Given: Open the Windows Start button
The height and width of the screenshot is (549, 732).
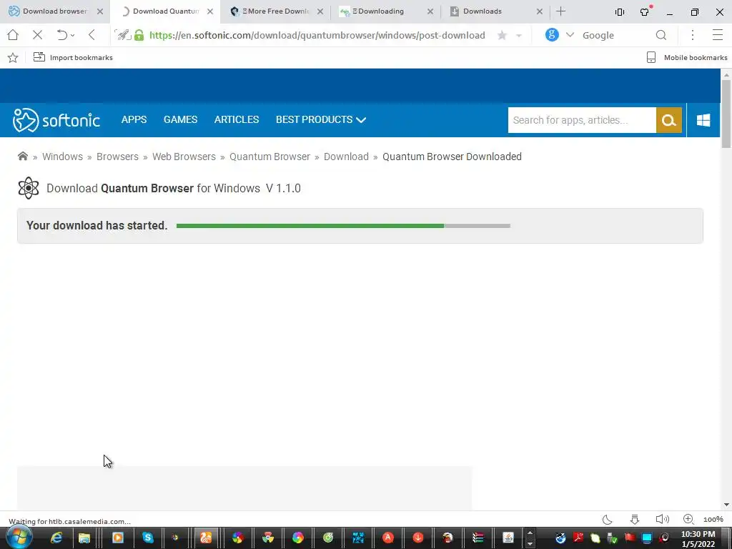Looking at the screenshot, I should (19, 537).
